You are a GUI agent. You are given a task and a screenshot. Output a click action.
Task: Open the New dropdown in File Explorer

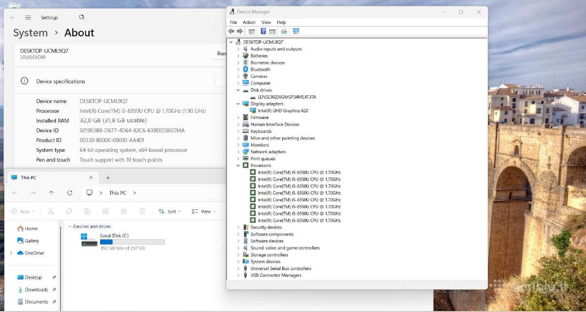(x=22, y=211)
